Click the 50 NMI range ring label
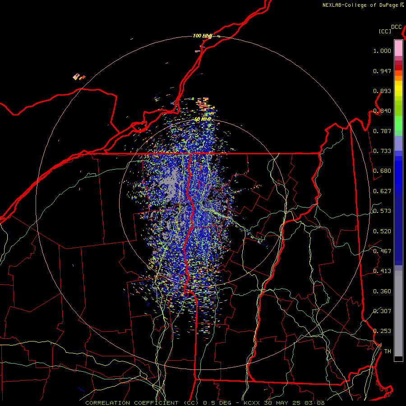 (203, 119)
